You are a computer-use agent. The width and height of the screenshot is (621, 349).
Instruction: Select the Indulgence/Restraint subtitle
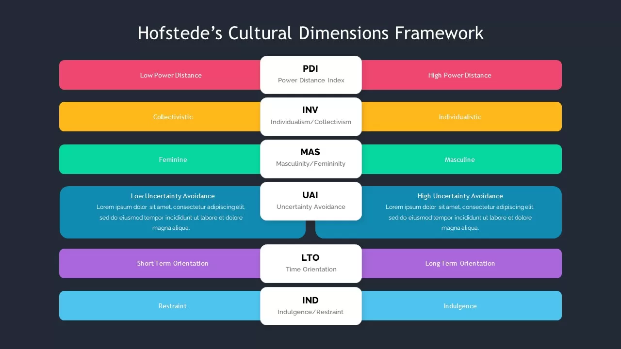(310, 312)
